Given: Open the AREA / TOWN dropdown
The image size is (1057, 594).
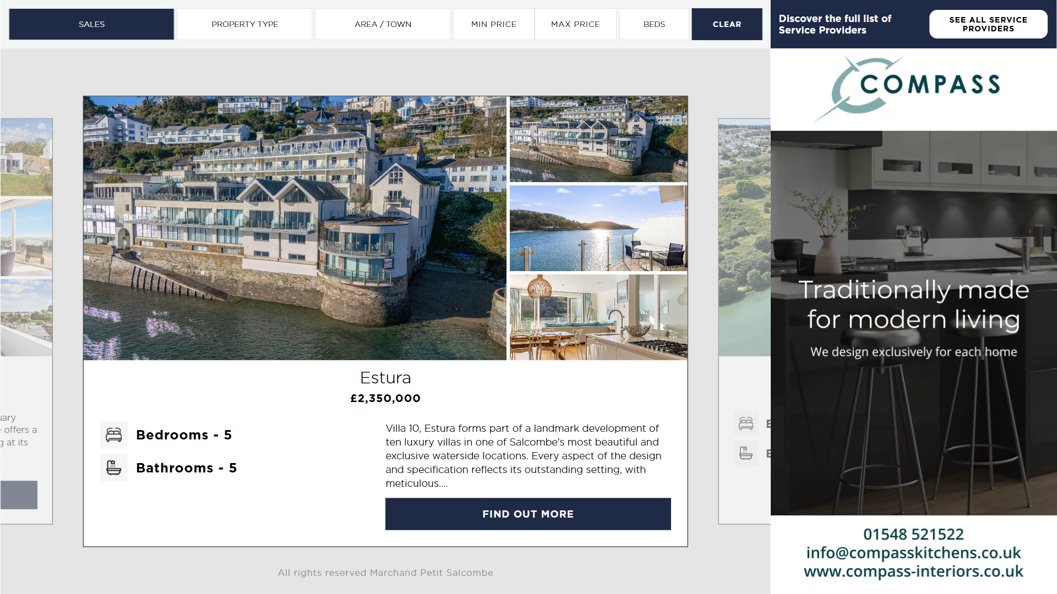Looking at the screenshot, I should click(x=383, y=24).
